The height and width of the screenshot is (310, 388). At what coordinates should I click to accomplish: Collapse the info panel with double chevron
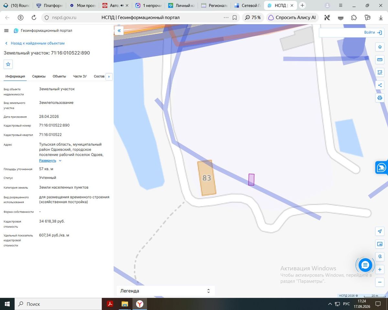click(x=119, y=31)
